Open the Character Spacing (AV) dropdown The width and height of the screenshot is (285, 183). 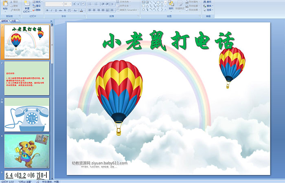coord(70,10)
